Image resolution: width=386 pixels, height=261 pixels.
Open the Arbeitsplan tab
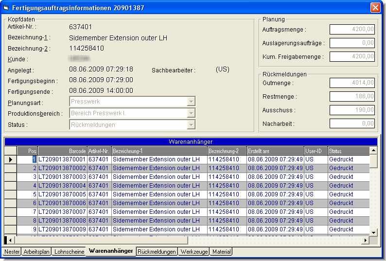(x=37, y=252)
